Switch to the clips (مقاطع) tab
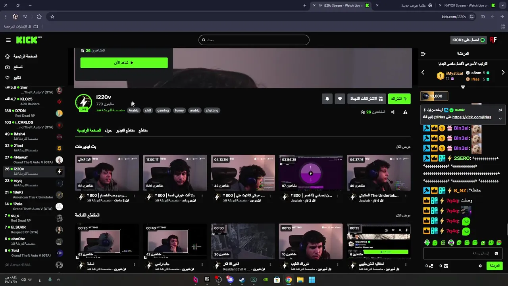Viewport: 508px width, 286px height. point(143,130)
